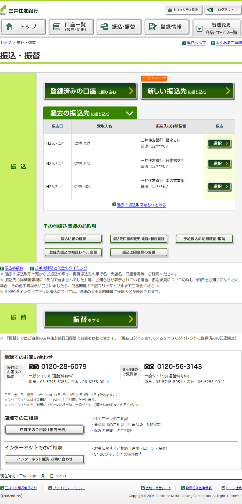This screenshot has height=504, width=242.
Task: Click 振込上限金額の変更 button
Action: (x=139, y=252)
